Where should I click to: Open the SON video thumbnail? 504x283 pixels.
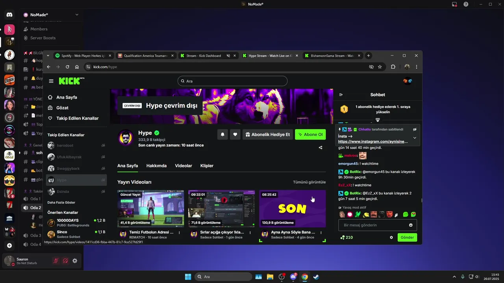(293, 209)
